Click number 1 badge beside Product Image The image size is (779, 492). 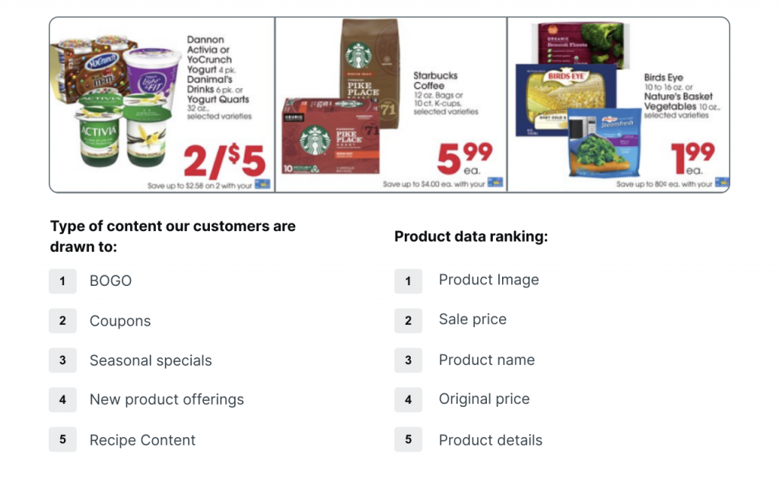tap(408, 281)
